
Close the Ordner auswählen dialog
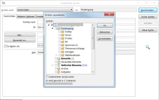coord(109,14)
